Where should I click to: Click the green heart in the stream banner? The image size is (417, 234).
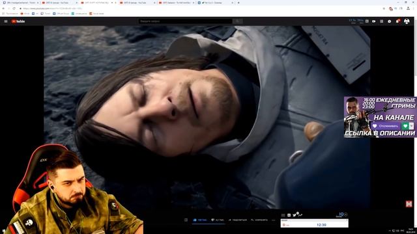405,126
